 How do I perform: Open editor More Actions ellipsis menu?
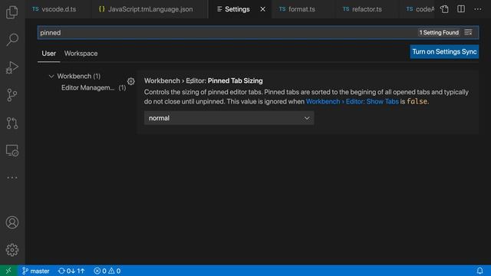478,9
